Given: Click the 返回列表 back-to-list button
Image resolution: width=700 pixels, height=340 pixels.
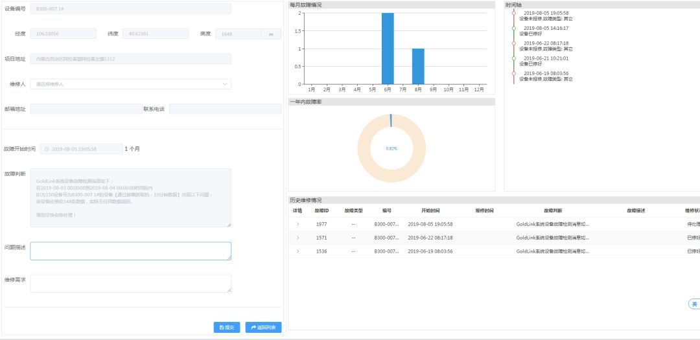Looking at the screenshot, I should click(x=263, y=328).
